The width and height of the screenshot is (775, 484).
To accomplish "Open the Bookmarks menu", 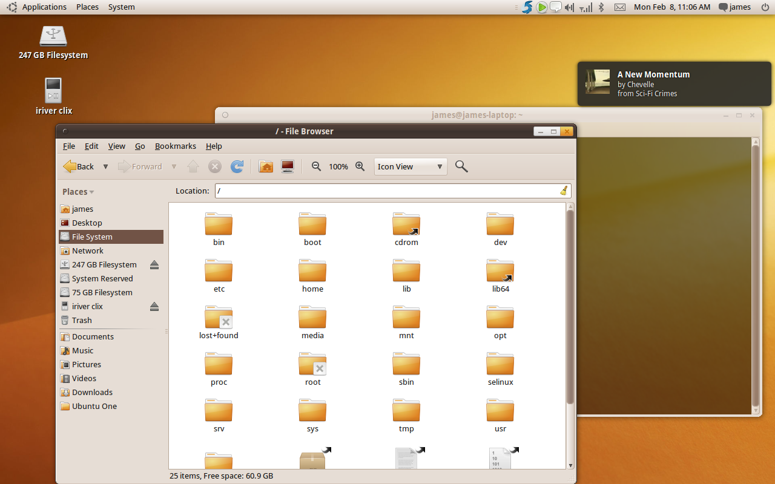I will [x=175, y=146].
